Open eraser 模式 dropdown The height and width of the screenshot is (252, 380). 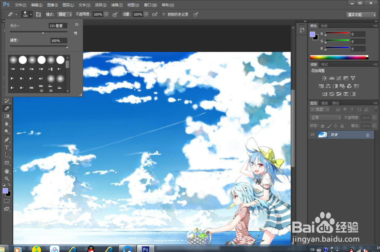point(65,14)
